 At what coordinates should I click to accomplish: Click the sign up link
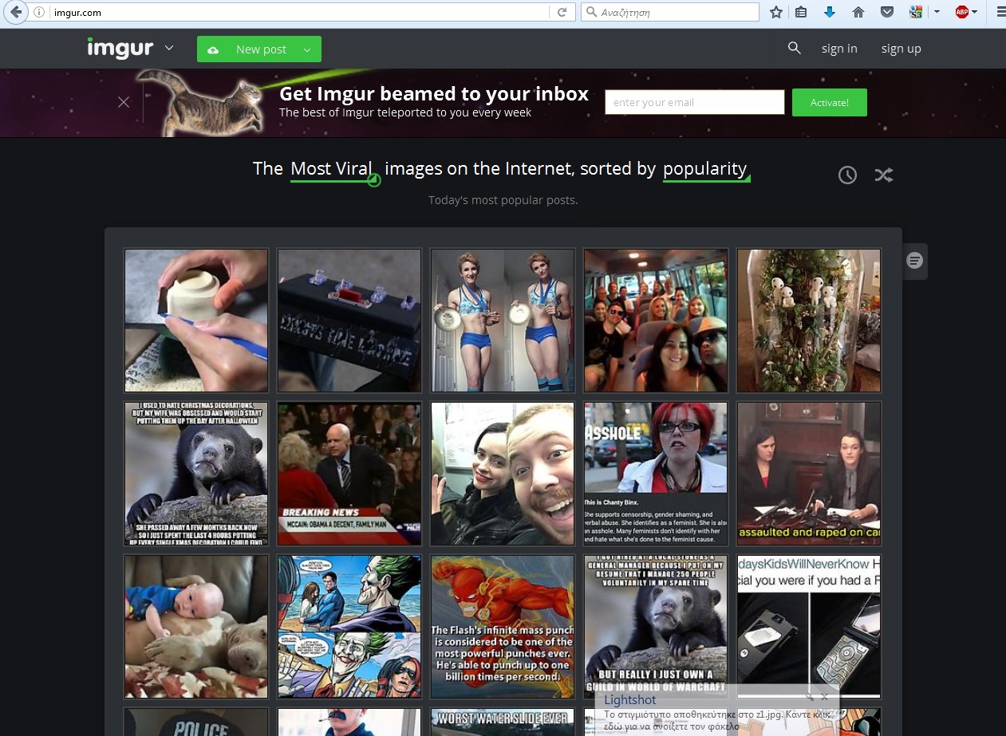[901, 49]
